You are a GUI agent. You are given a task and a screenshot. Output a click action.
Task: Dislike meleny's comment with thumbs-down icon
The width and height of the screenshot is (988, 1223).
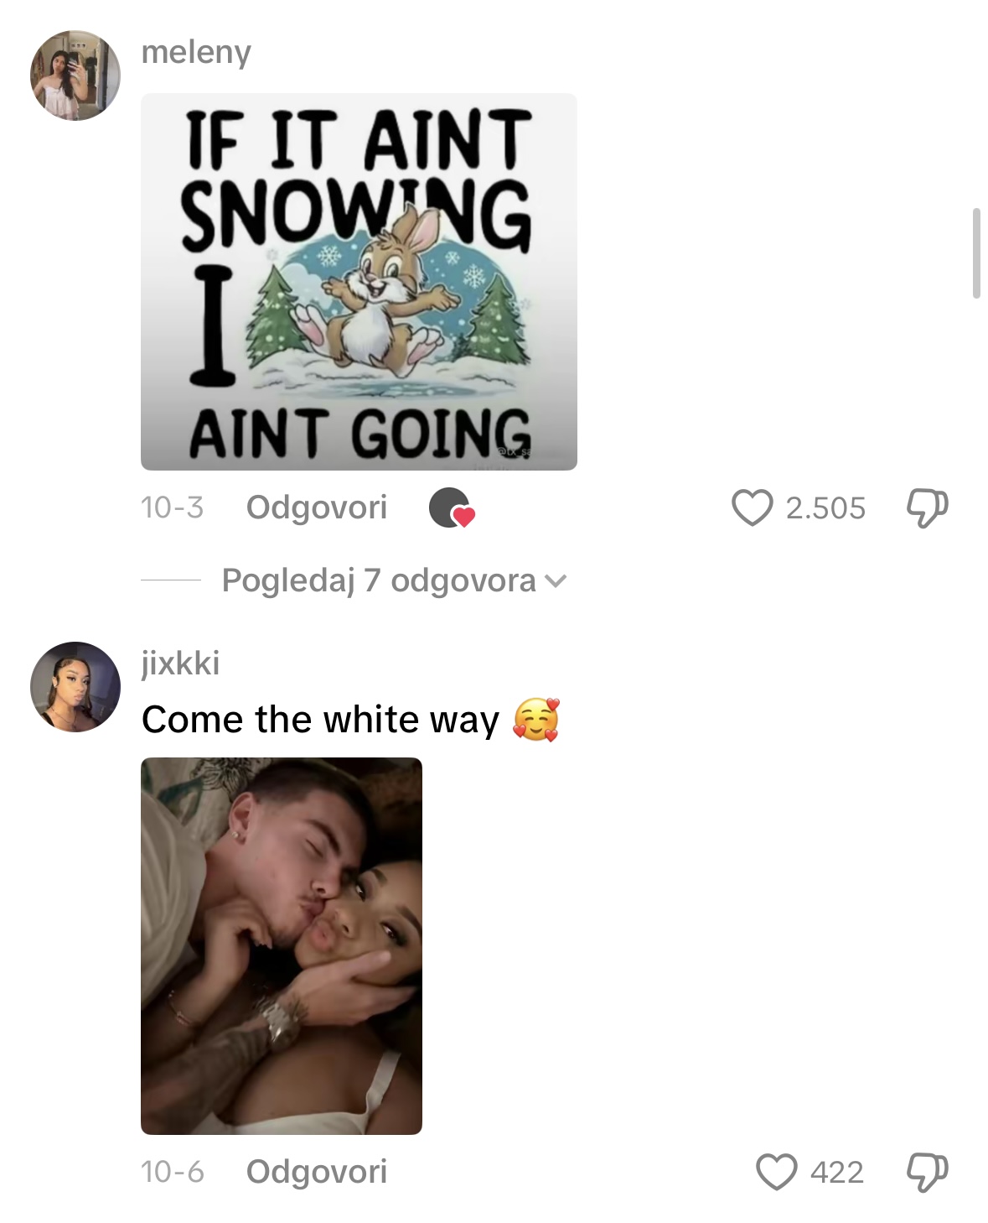[x=928, y=508]
